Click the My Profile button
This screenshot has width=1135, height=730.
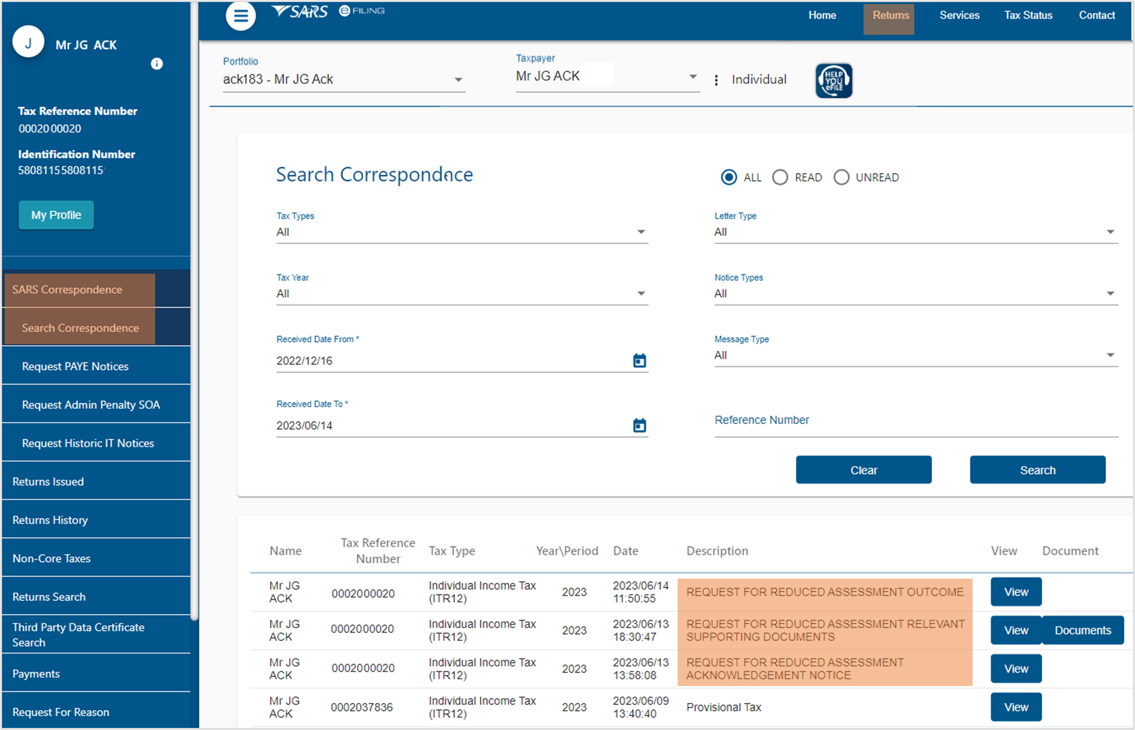[x=56, y=215]
